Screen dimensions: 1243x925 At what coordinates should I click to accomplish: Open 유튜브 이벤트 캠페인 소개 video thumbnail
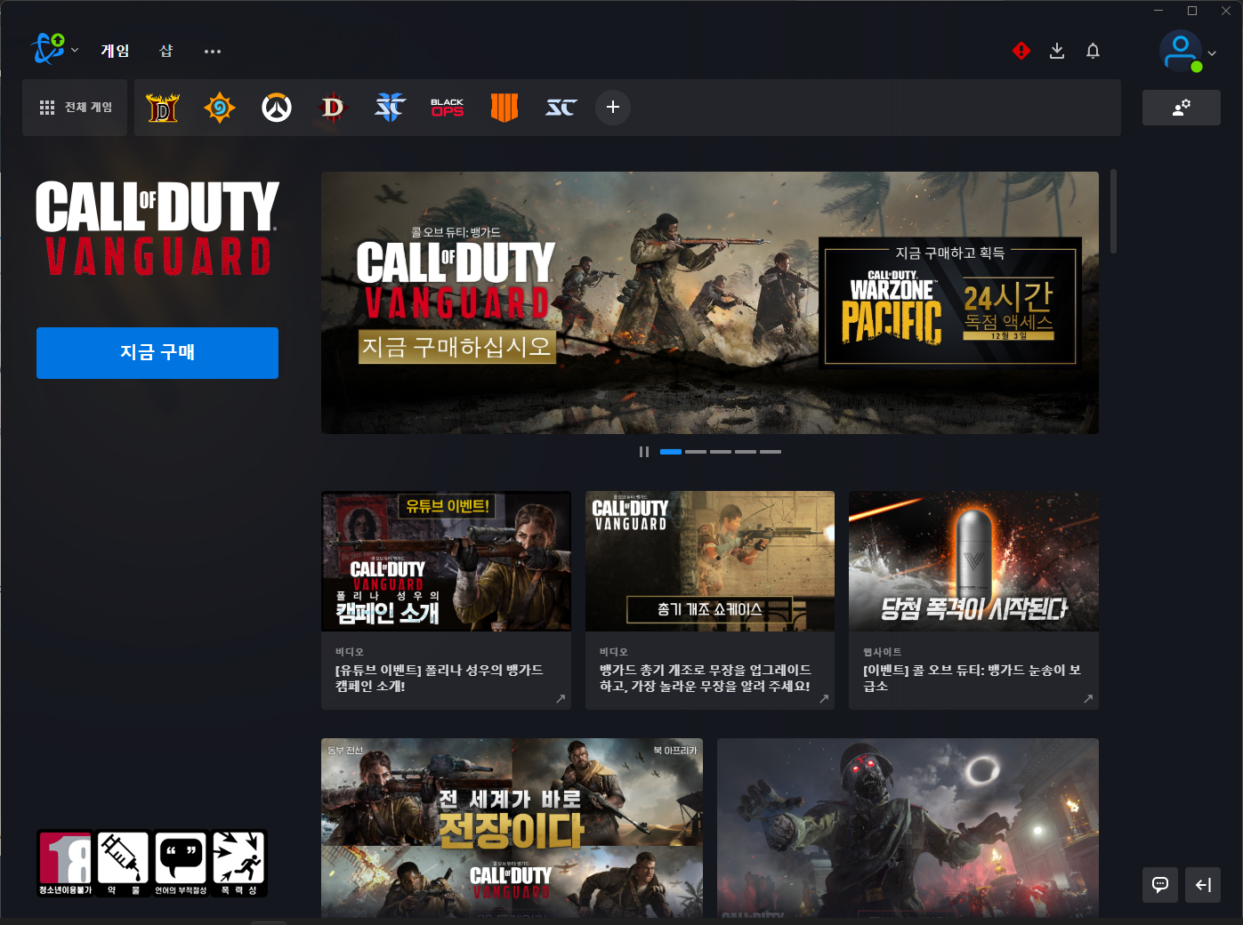pyautogui.click(x=446, y=561)
